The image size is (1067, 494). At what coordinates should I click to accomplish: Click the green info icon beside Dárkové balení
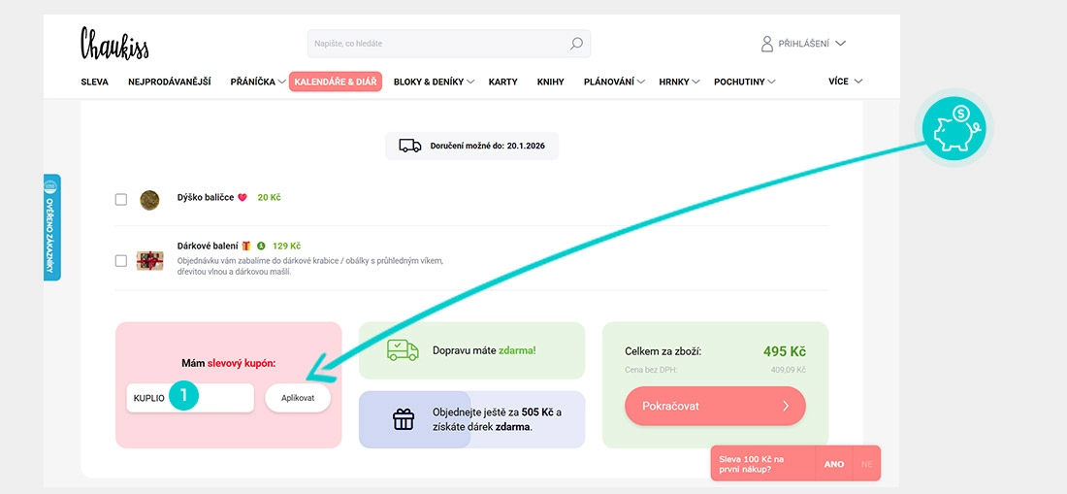pos(261,247)
